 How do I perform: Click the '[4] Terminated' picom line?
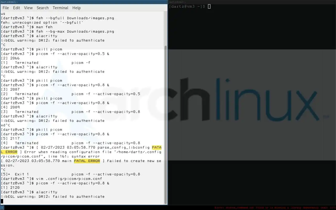tap(70, 143)
